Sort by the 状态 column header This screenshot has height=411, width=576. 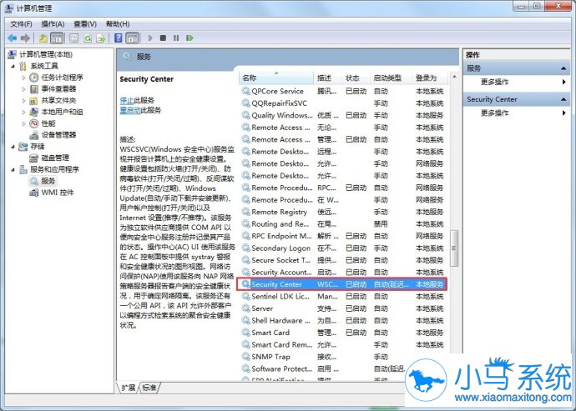pos(356,78)
